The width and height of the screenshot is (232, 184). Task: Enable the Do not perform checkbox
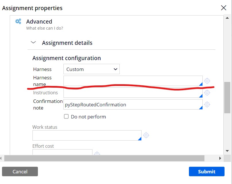coord(66,116)
